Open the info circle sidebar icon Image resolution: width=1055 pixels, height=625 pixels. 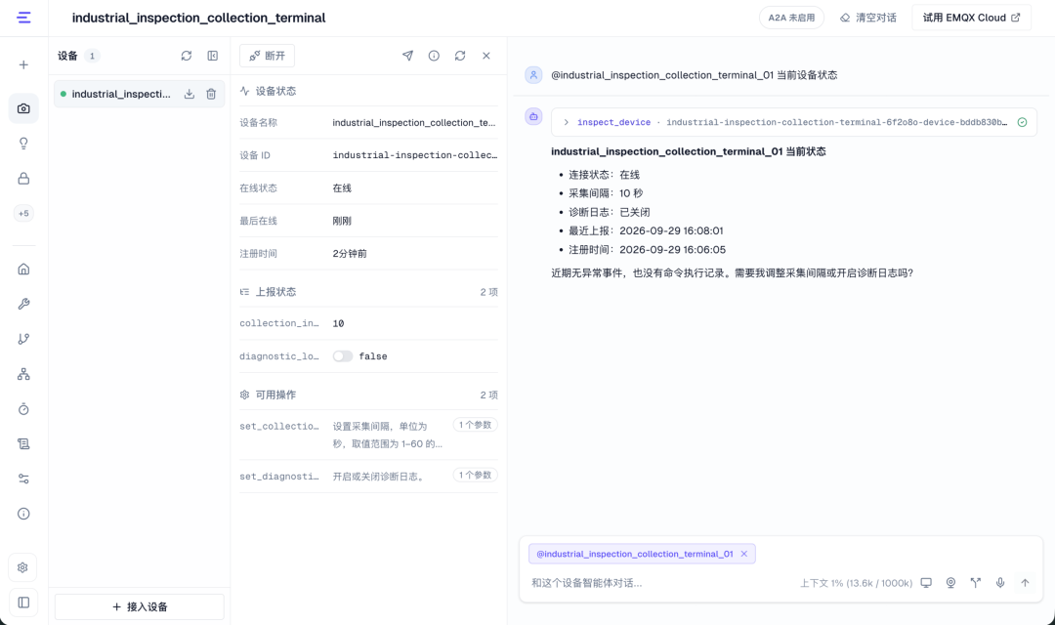pyautogui.click(x=23, y=514)
